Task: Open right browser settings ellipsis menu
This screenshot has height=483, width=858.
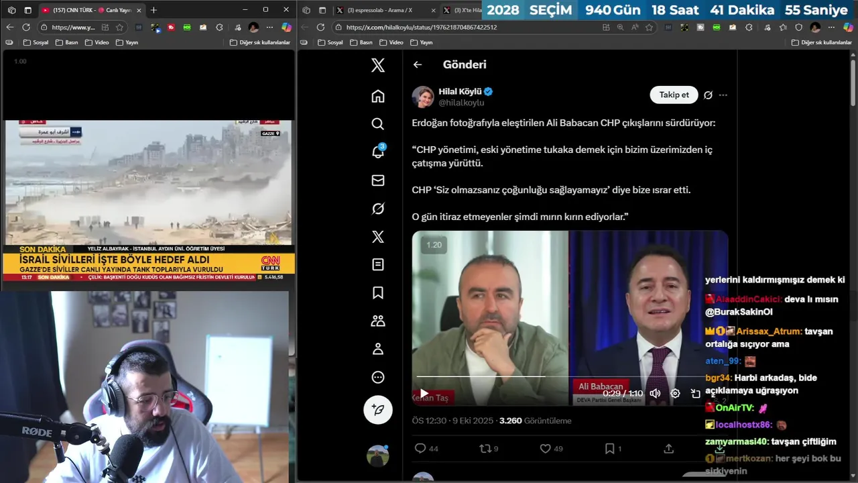Action: tap(832, 28)
